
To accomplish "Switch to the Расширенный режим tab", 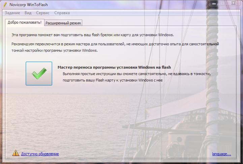I will (63, 23).
